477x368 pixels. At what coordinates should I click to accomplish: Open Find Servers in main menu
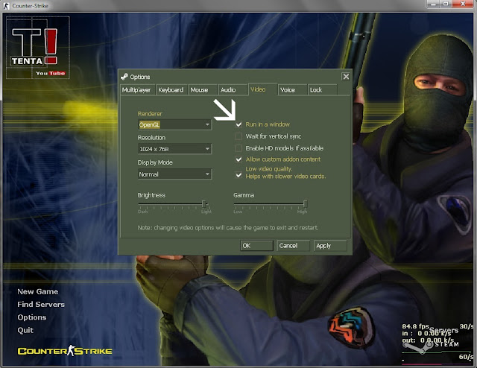pyautogui.click(x=41, y=304)
